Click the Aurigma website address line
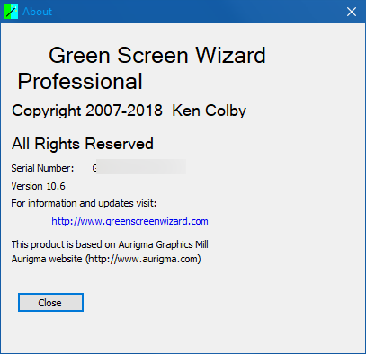The width and height of the screenshot is (366, 354). click(x=106, y=259)
